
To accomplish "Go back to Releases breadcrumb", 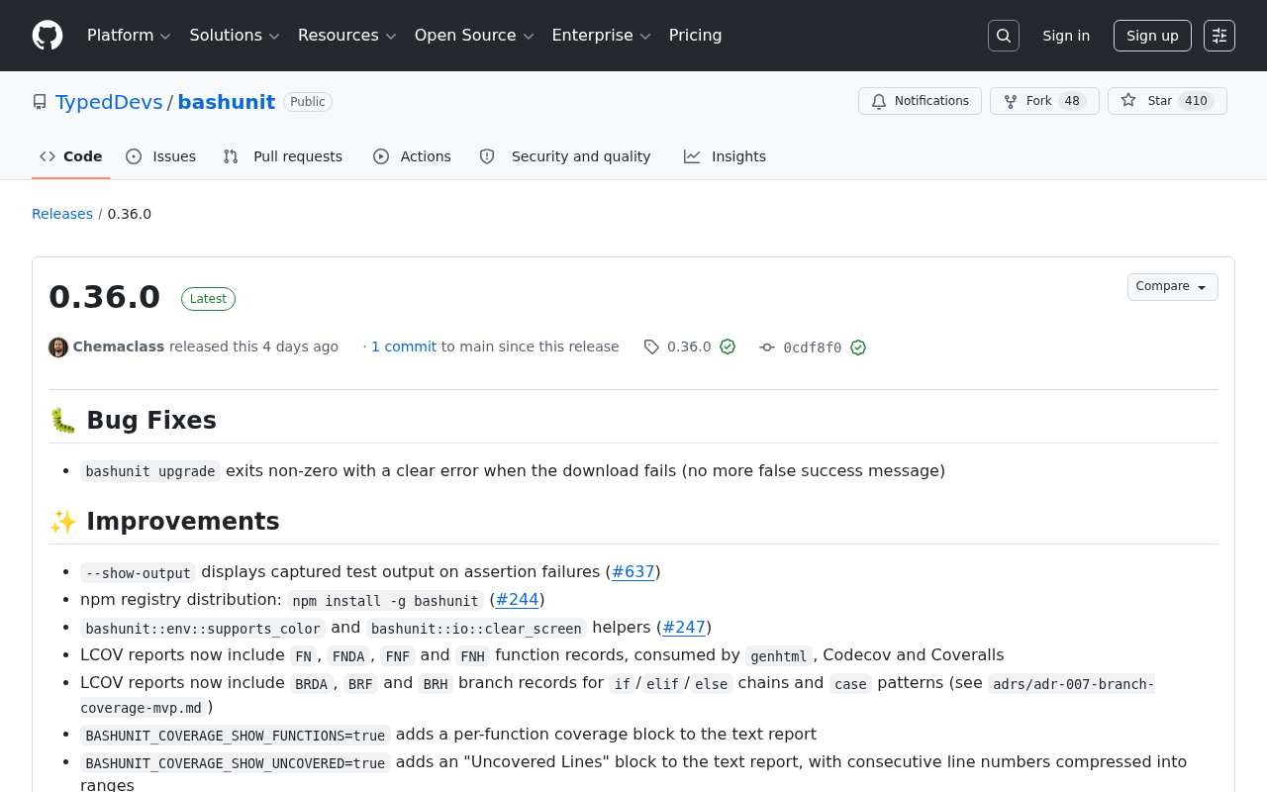I will (62, 214).
